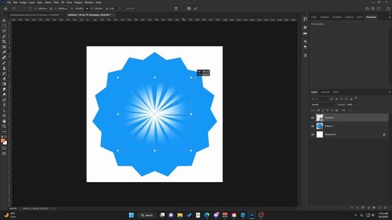This screenshot has height=220, width=392.
Task: Go to the Home screen icon
Action: (x=6, y=9)
